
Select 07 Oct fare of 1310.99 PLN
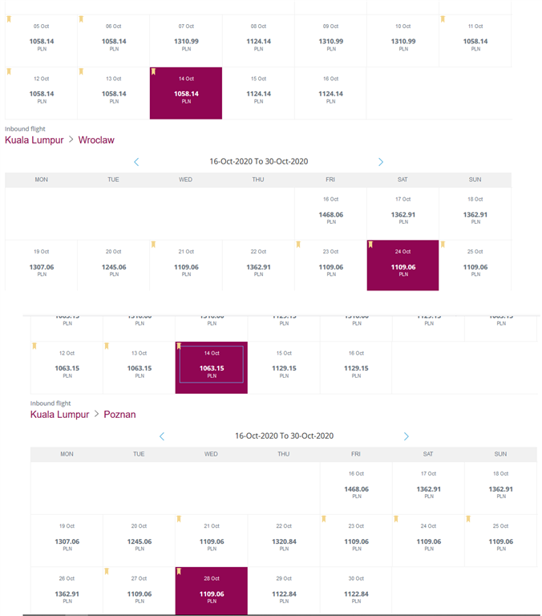[186, 41]
